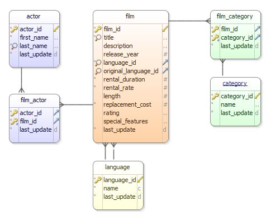The height and width of the screenshot is (220, 271).
Task: Click the key icon beside film_category's category_id
Action: click(x=215, y=37)
